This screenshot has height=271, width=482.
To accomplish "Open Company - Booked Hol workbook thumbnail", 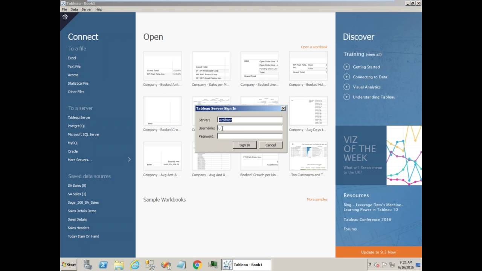I will 308,66.
